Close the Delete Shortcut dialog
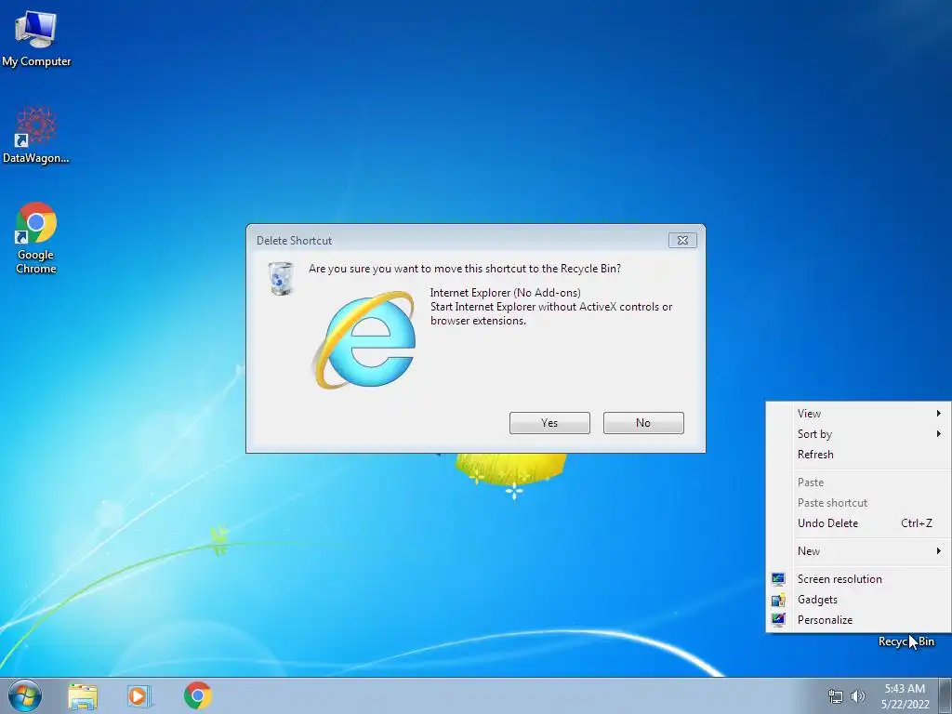The image size is (952, 714). [x=682, y=241]
